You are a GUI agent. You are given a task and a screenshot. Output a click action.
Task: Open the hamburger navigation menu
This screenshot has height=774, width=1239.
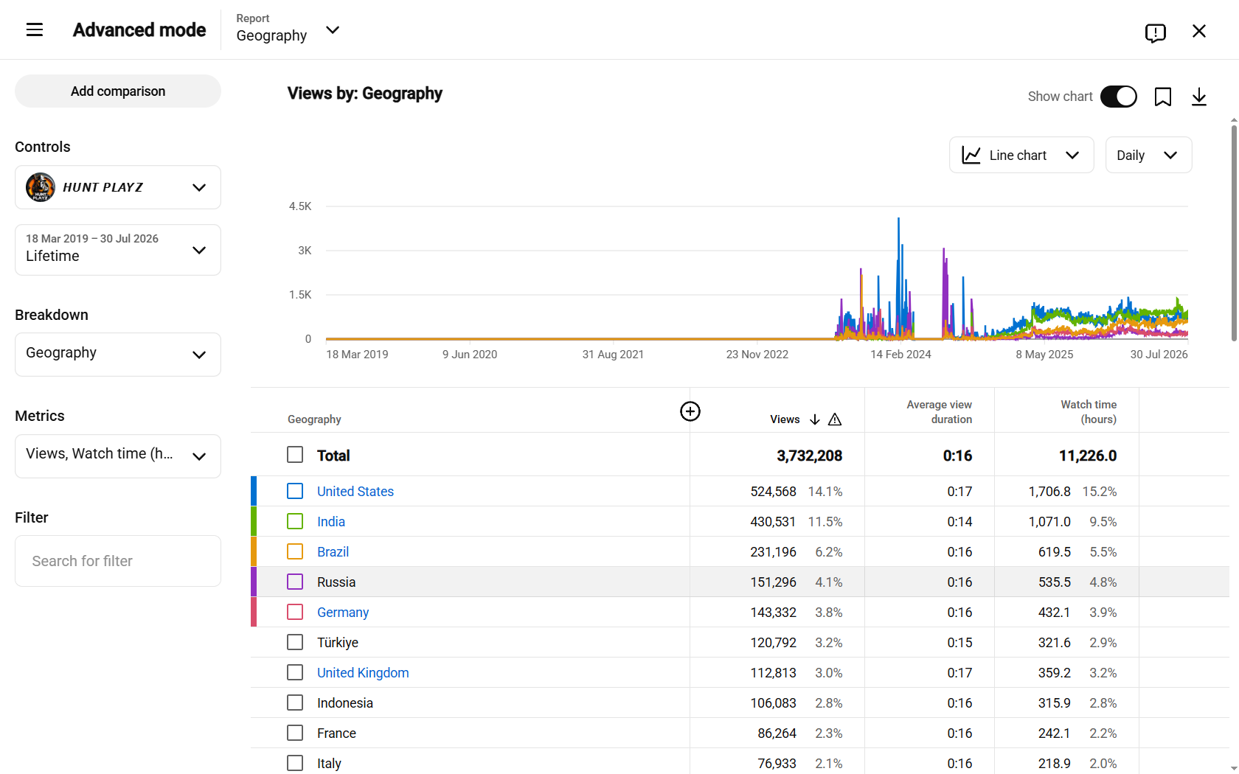pos(35,29)
